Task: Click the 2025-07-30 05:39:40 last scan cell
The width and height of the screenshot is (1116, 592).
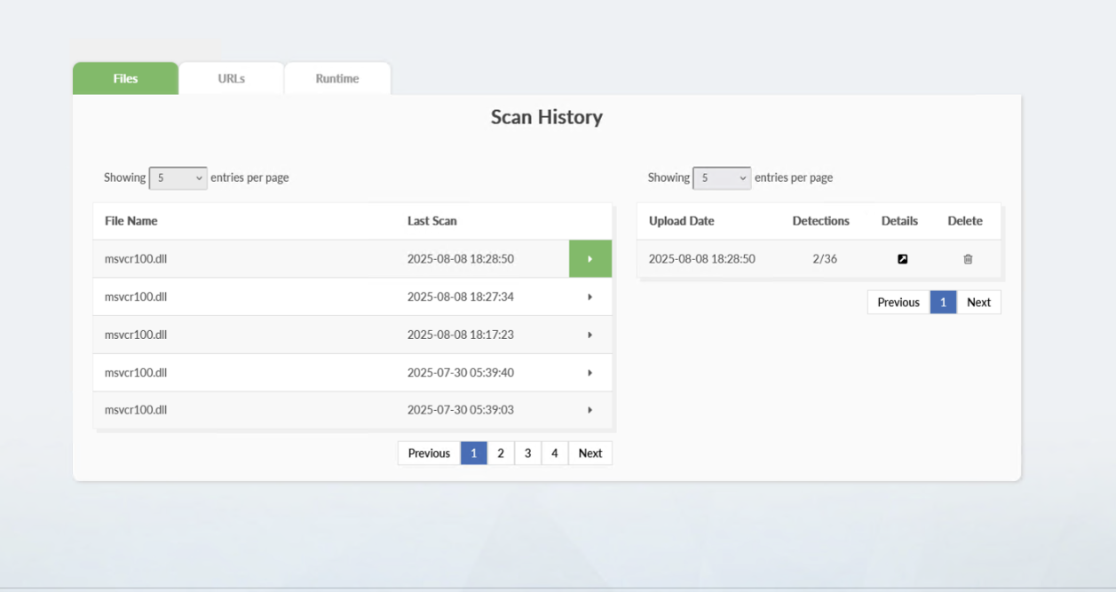Action: pos(461,373)
